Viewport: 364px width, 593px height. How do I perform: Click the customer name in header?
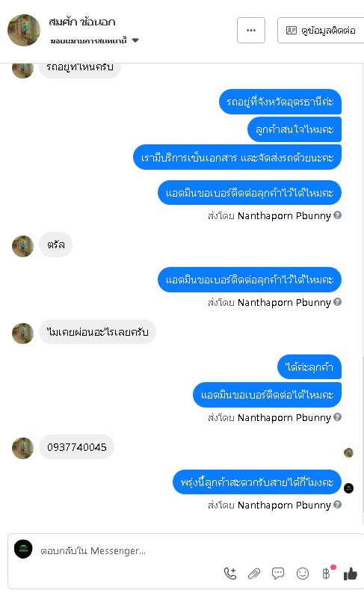(x=82, y=22)
